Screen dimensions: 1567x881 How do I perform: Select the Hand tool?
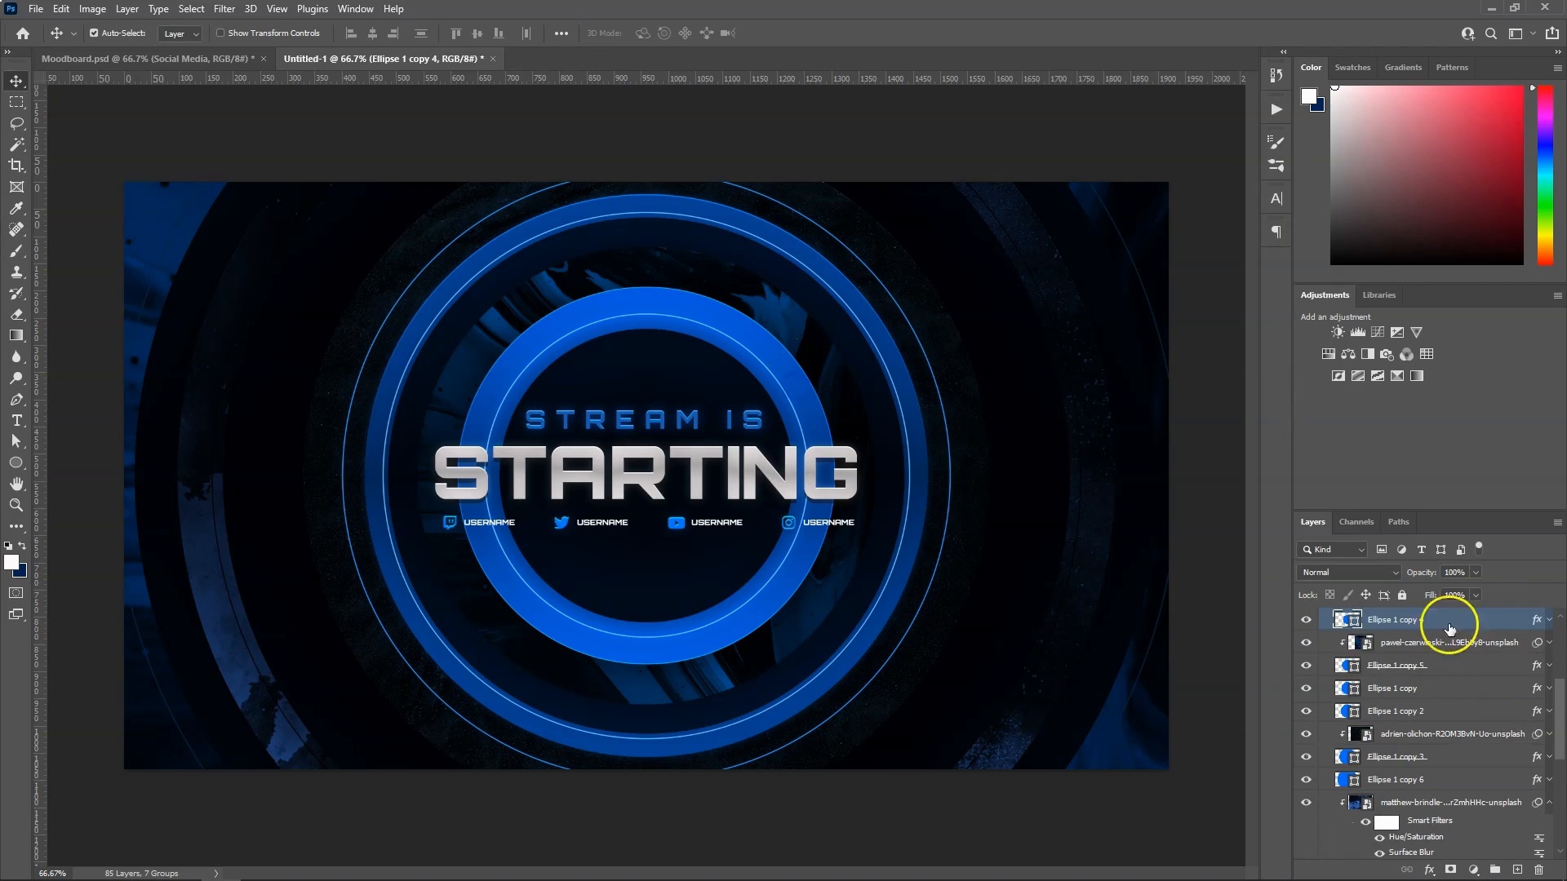[x=16, y=484]
